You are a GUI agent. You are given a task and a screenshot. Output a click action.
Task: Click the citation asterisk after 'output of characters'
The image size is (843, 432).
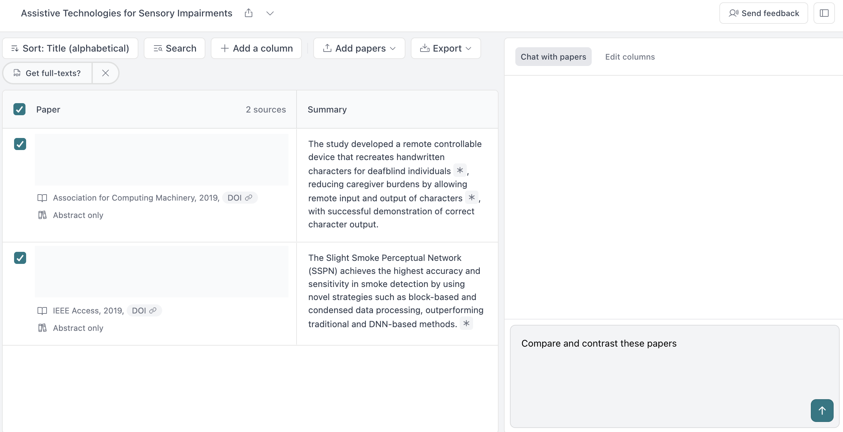pyautogui.click(x=471, y=197)
